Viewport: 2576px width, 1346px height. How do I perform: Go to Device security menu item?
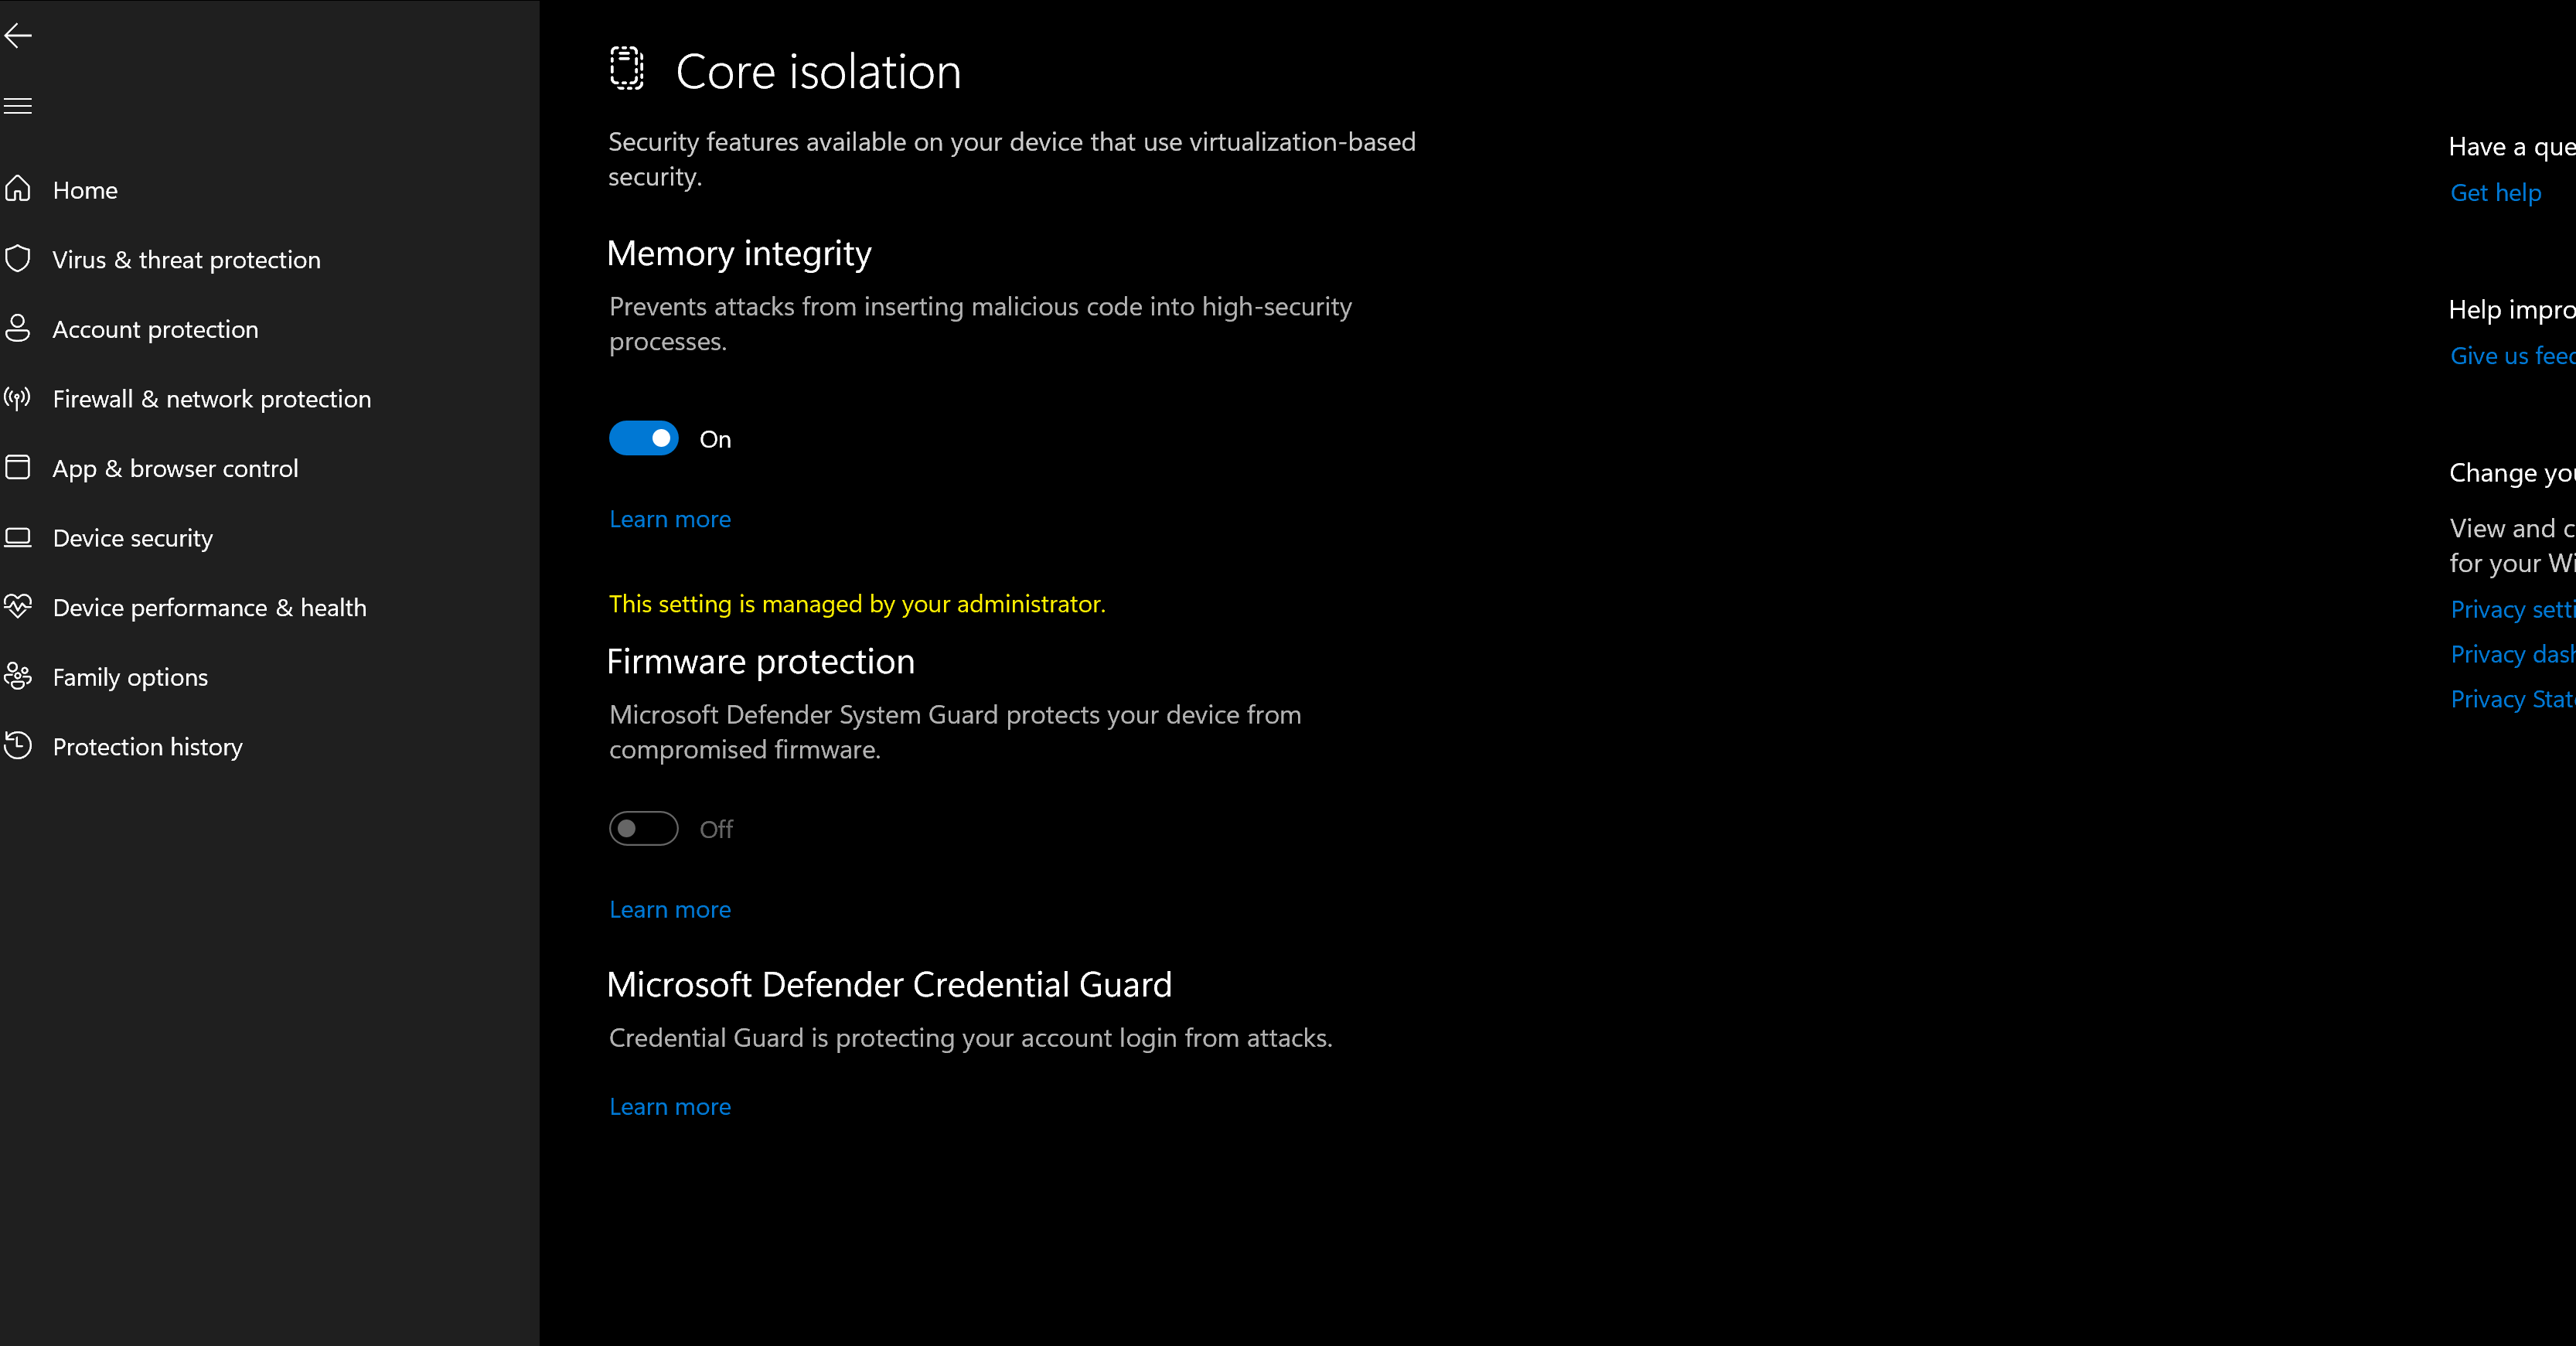click(x=132, y=538)
